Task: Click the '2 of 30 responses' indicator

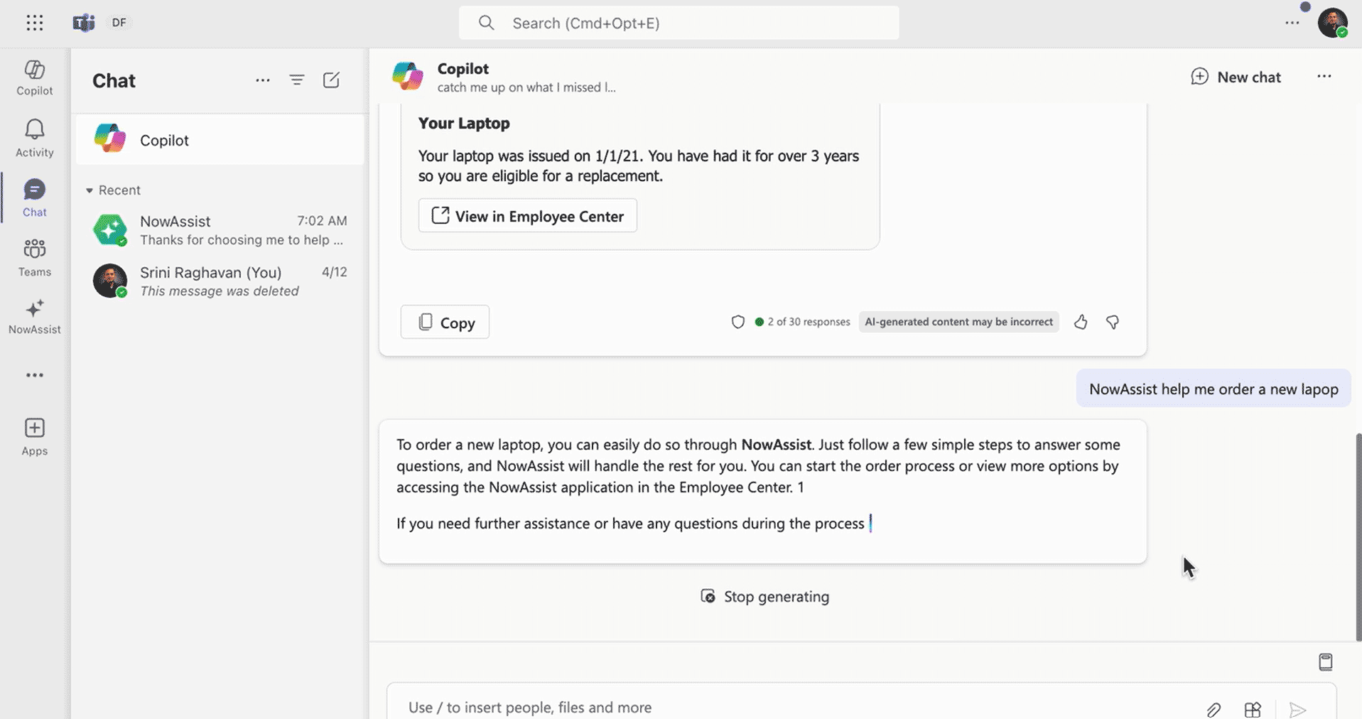Action: 803,322
